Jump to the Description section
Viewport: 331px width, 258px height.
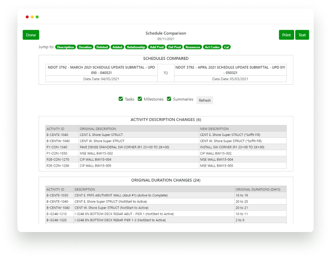65,47
